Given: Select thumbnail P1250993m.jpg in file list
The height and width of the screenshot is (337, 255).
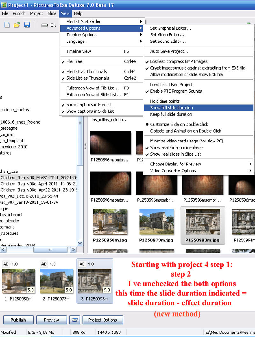Looking at the screenshot, I should 203,226.
